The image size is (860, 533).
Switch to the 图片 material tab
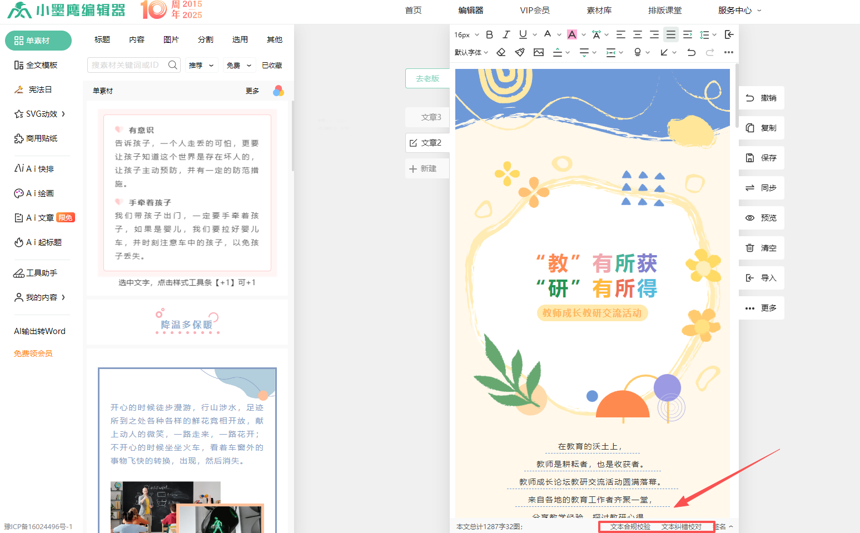click(171, 39)
